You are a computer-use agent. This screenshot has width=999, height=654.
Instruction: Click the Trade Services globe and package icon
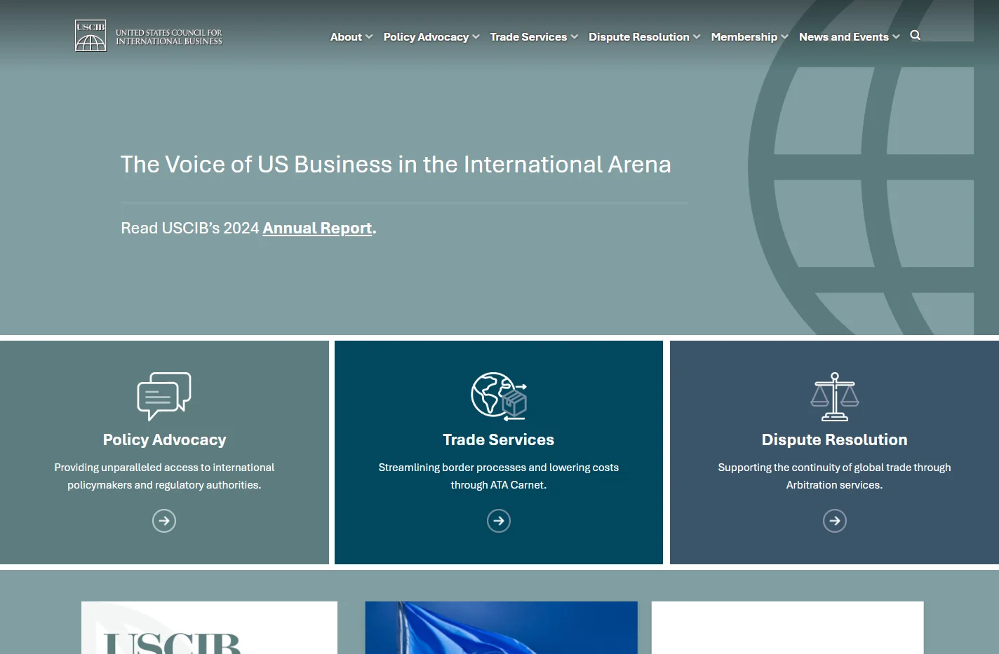tap(499, 396)
